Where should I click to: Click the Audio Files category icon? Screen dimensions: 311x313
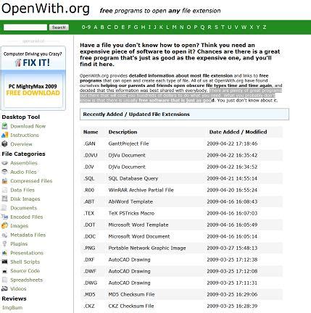[4, 172]
